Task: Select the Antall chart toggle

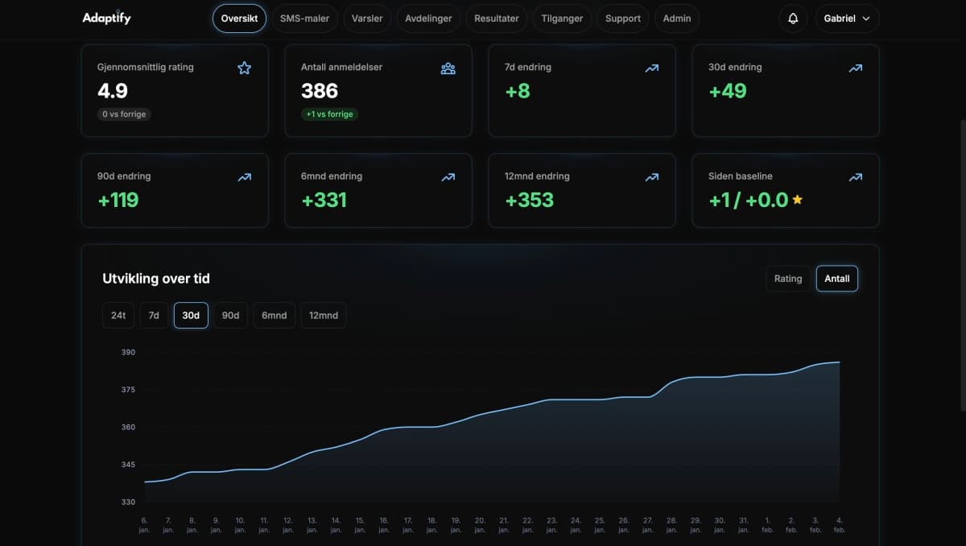Action: point(836,279)
